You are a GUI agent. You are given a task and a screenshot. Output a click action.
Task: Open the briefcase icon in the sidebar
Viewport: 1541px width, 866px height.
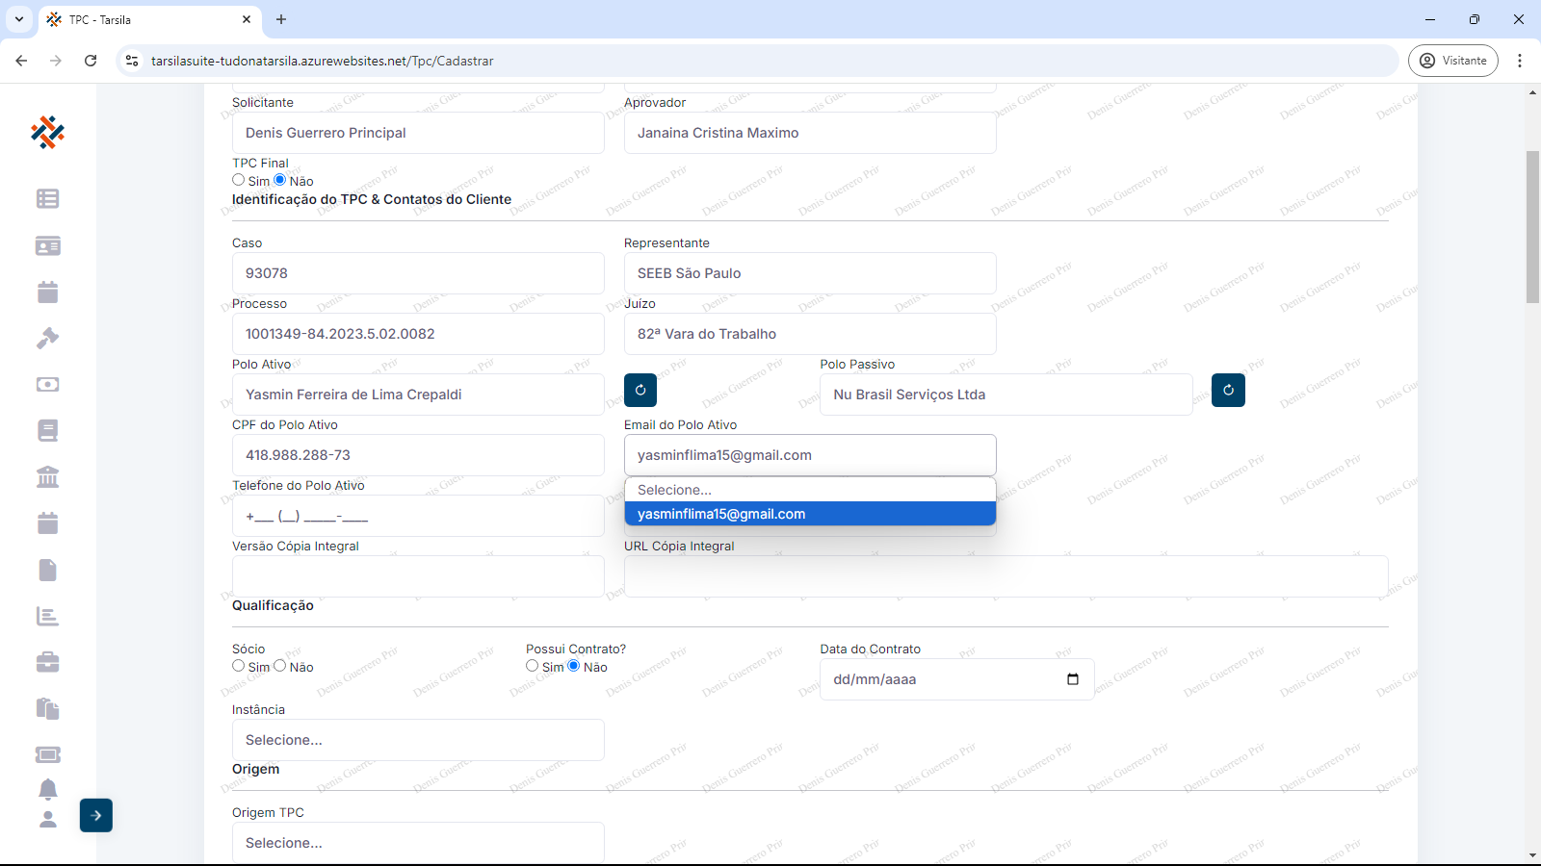pos(47,662)
